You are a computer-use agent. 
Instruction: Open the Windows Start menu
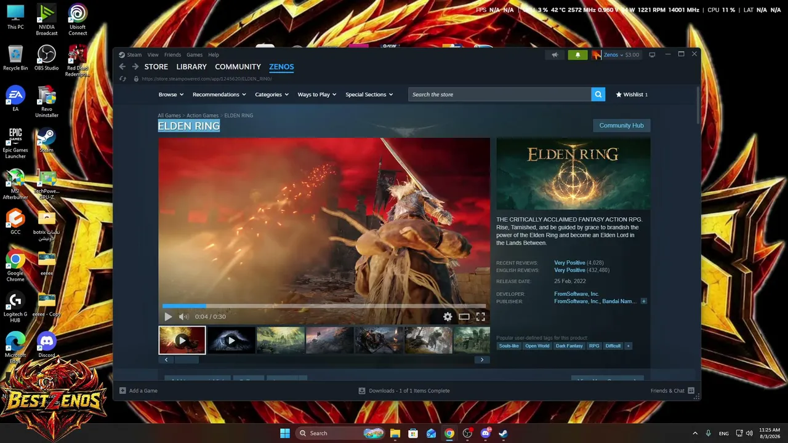click(285, 433)
